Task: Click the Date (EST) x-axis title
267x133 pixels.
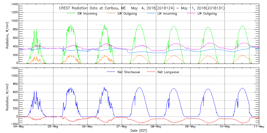Action: pos(139,131)
